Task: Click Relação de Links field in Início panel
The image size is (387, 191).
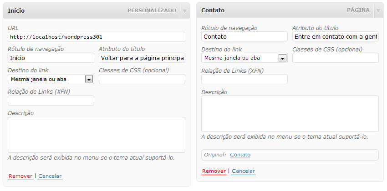Action: click(51, 101)
